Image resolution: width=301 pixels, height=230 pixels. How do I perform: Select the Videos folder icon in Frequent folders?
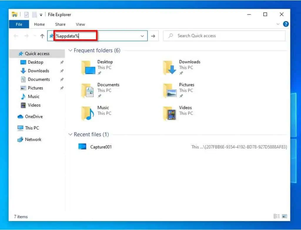170,113
